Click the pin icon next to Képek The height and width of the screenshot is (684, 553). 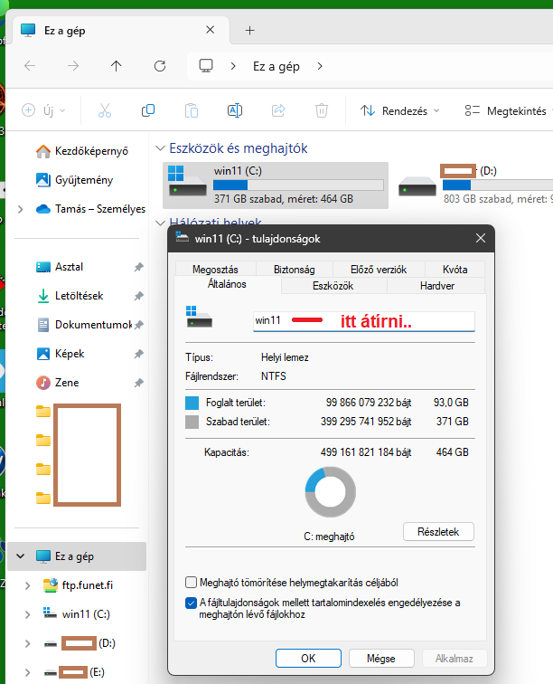click(x=138, y=354)
